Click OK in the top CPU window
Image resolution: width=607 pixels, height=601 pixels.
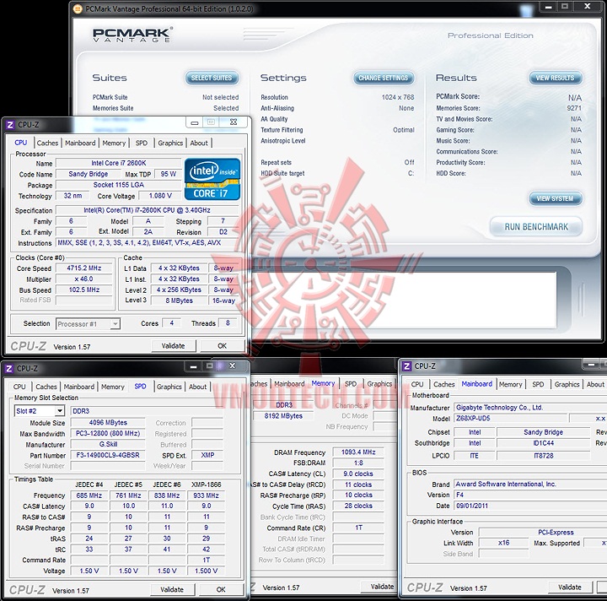click(223, 345)
